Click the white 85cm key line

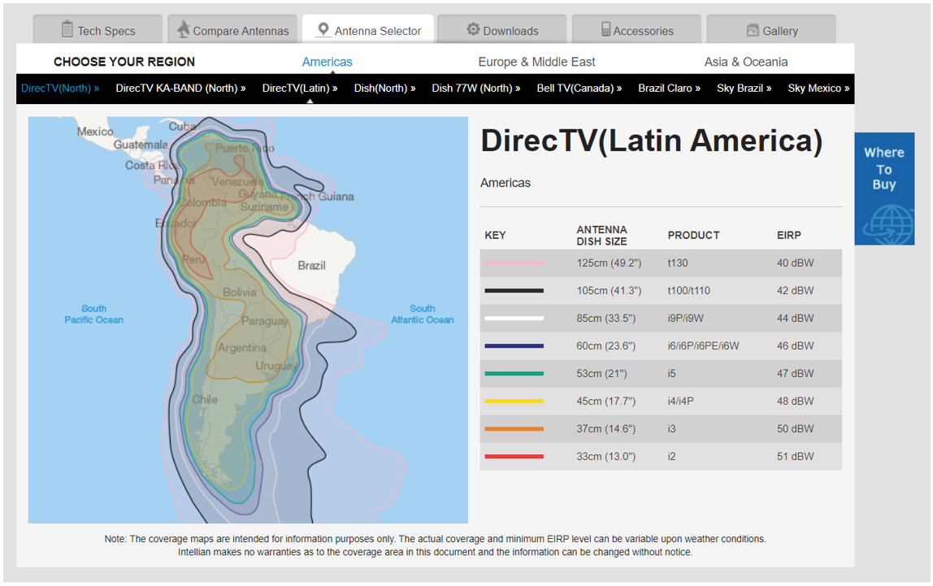[514, 319]
